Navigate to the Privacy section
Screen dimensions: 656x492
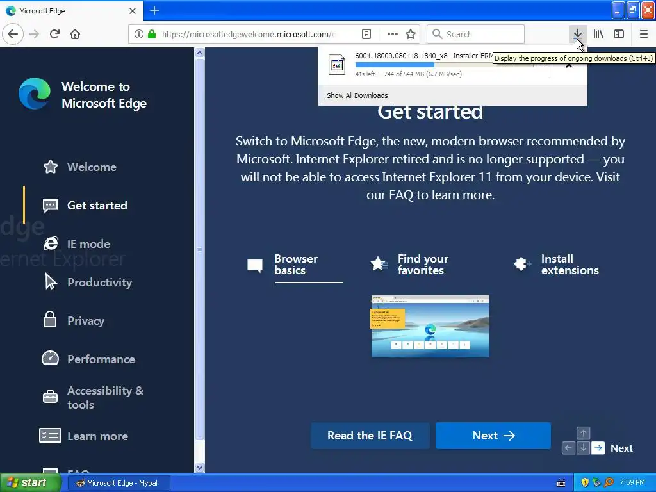click(x=86, y=321)
